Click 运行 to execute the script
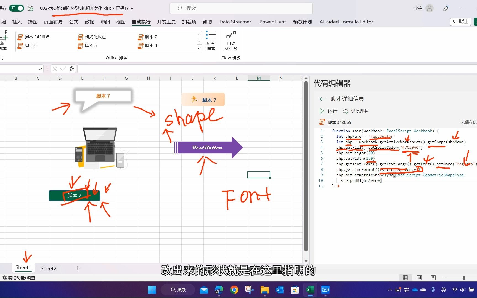 tap(329, 111)
